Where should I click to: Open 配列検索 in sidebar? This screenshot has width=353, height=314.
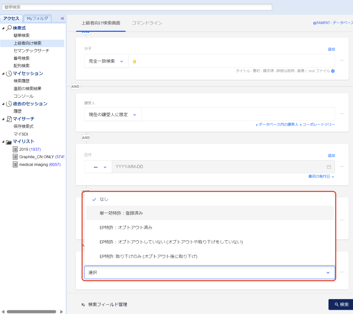pos(22,66)
